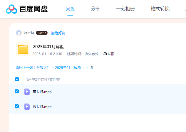The width and height of the screenshot is (186, 132).
Task: Open the 2025年01月解盘 breadcrumb link
Action: pyautogui.click(x=68, y=68)
